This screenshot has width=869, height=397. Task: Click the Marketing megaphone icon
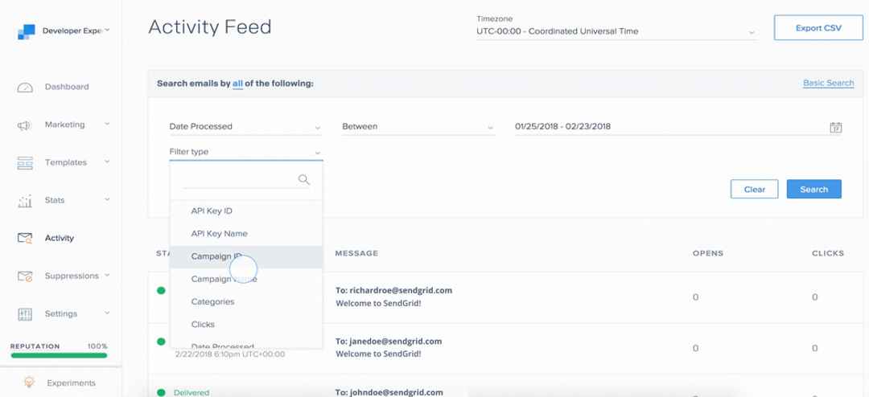click(x=25, y=125)
